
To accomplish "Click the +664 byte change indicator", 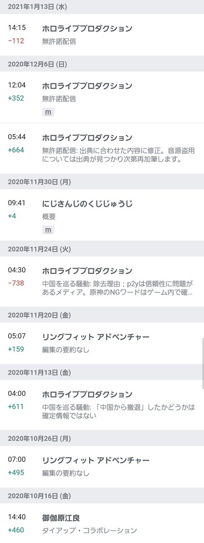I will [x=16, y=150].
